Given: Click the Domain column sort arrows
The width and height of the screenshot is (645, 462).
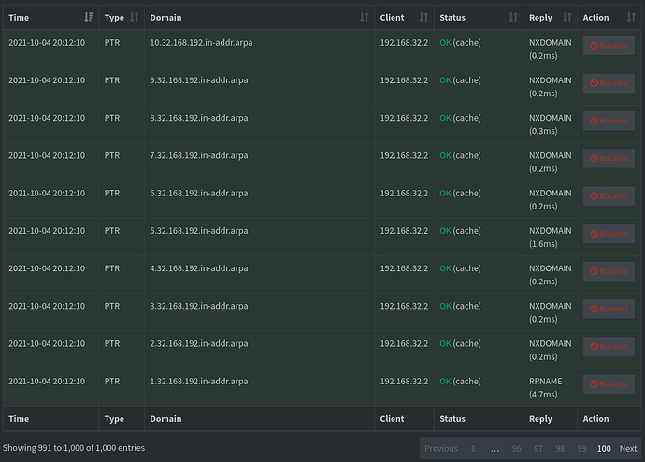Looking at the screenshot, I should [365, 18].
